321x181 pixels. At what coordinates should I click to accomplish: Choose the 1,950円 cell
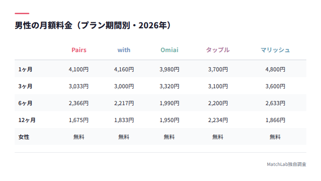tap(169, 120)
